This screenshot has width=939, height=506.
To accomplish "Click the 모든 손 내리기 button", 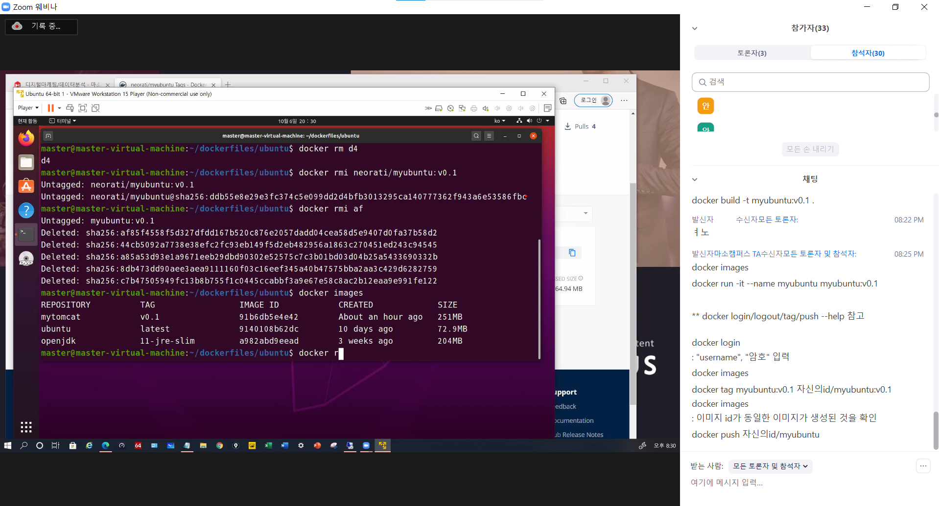I will [x=810, y=149].
